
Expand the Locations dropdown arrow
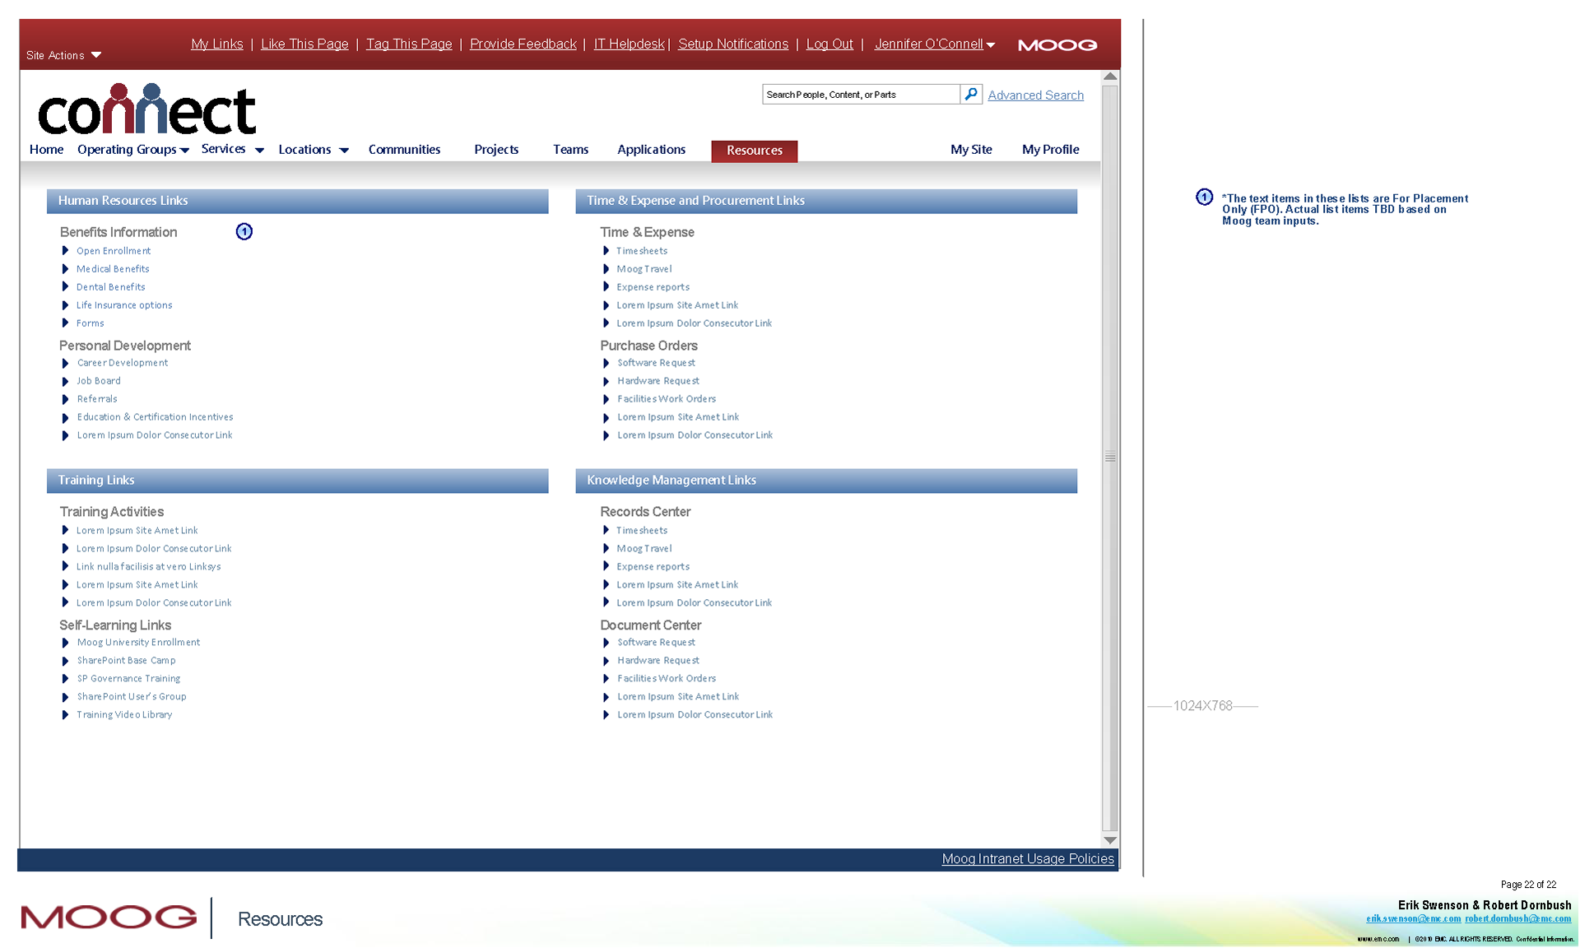pyautogui.click(x=344, y=151)
